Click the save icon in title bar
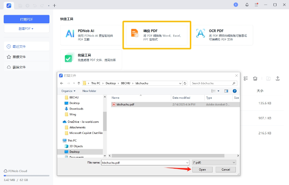This screenshot has height=185, width=289. pos(20,6)
